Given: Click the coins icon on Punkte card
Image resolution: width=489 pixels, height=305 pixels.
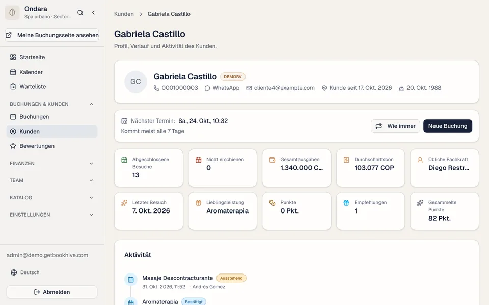Looking at the screenshot, I should [x=272, y=203].
